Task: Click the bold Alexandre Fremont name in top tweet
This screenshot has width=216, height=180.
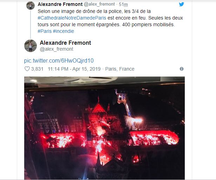Action: coord(60,4)
